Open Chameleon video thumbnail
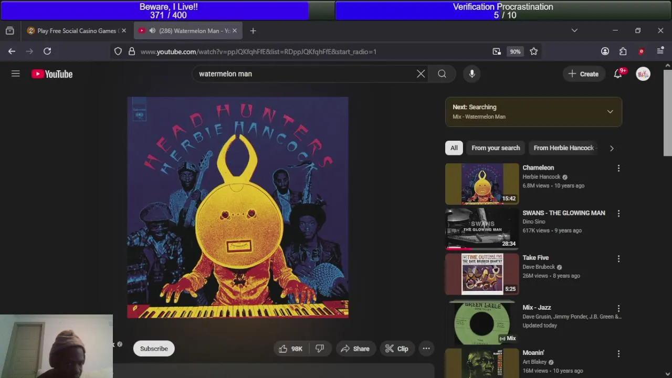672x378 pixels. (482, 184)
